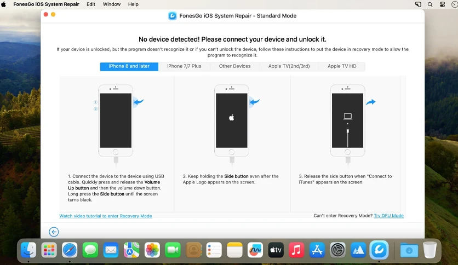
Task: Open System Settings from the dock
Action: coord(337,250)
